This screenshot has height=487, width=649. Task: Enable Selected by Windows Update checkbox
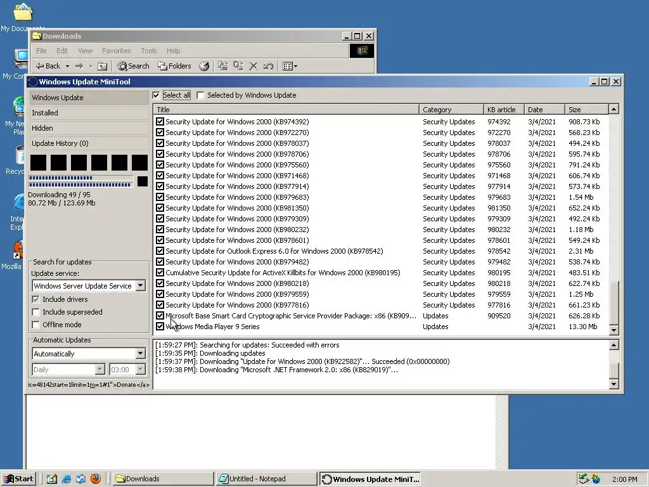tap(201, 95)
